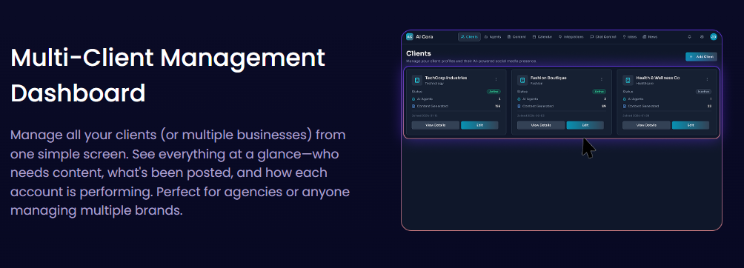This screenshot has width=744, height=268.
Task: Open TechCorp Industries three-dot options menu
Action: (x=496, y=79)
